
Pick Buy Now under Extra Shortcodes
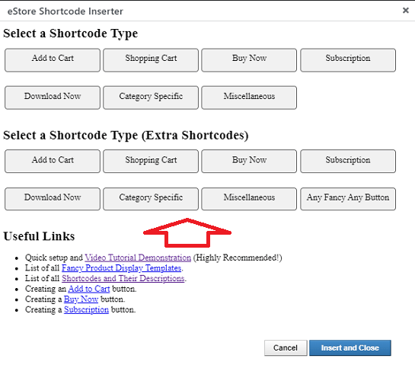[x=249, y=162]
